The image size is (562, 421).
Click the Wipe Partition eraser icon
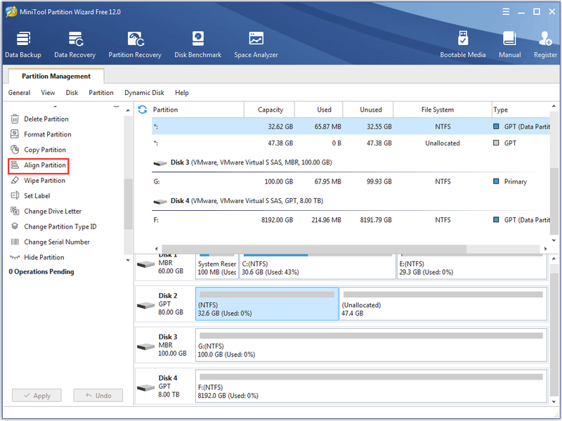tap(15, 181)
